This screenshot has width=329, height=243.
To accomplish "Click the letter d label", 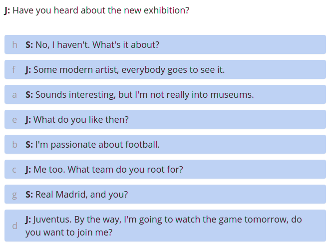I will point(14,226).
